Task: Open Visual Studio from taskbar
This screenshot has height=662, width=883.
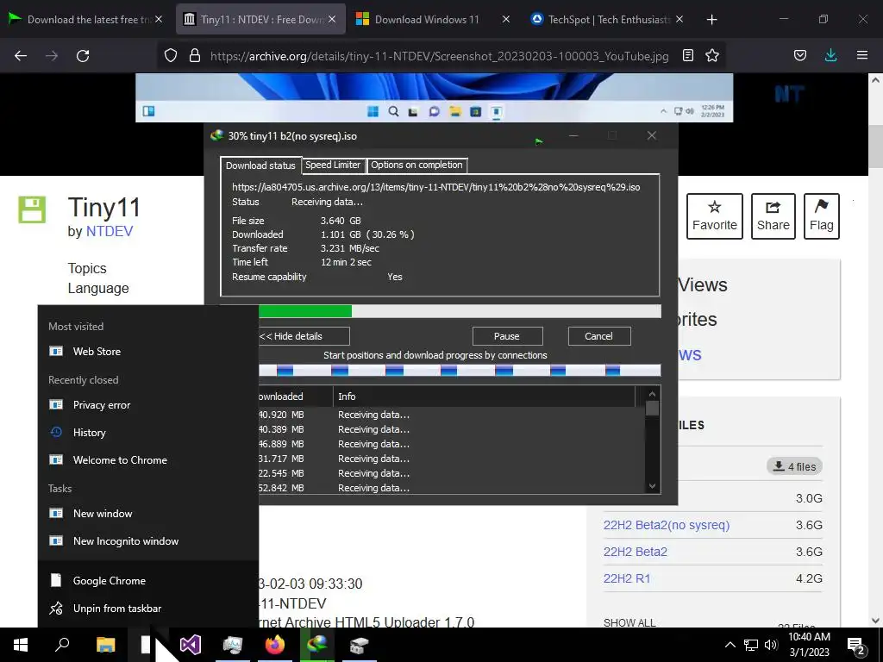Action: [x=191, y=645]
